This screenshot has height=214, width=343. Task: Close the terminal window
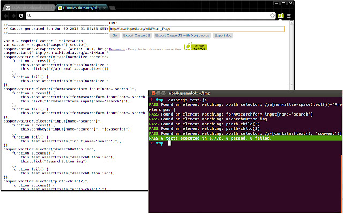[154, 92]
